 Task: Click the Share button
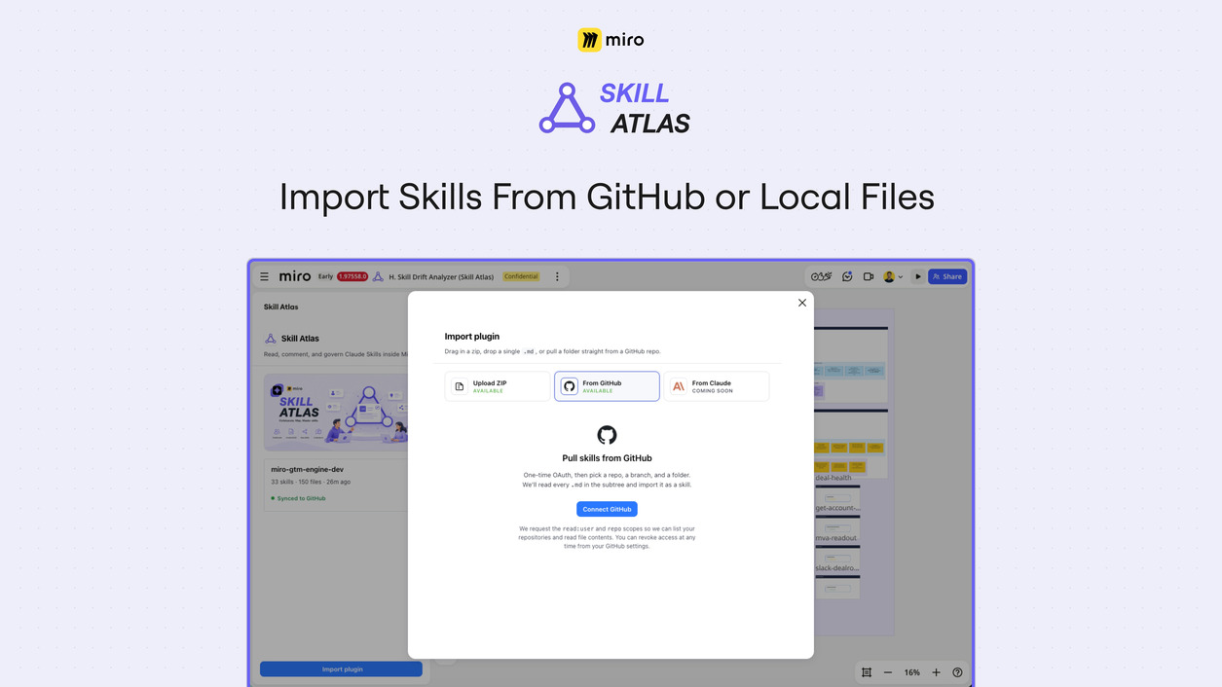(947, 276)
